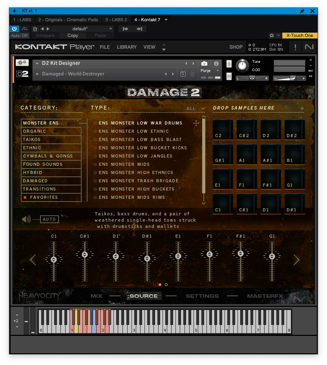The image size is (327, 365).
Task: Click the automation read icon beside power
Action: tap(24, 29)
